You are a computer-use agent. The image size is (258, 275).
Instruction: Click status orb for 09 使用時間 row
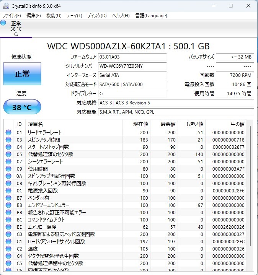[x=8, y=169]
